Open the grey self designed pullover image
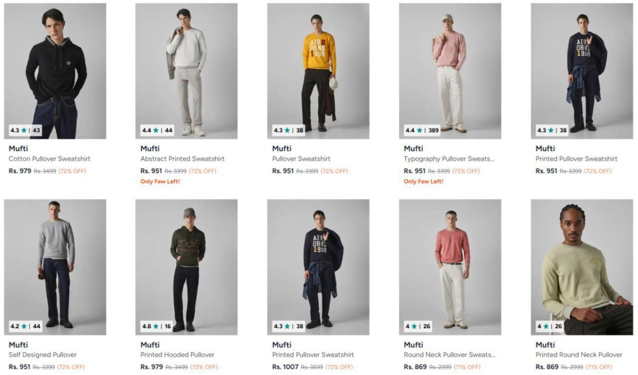 55,267
